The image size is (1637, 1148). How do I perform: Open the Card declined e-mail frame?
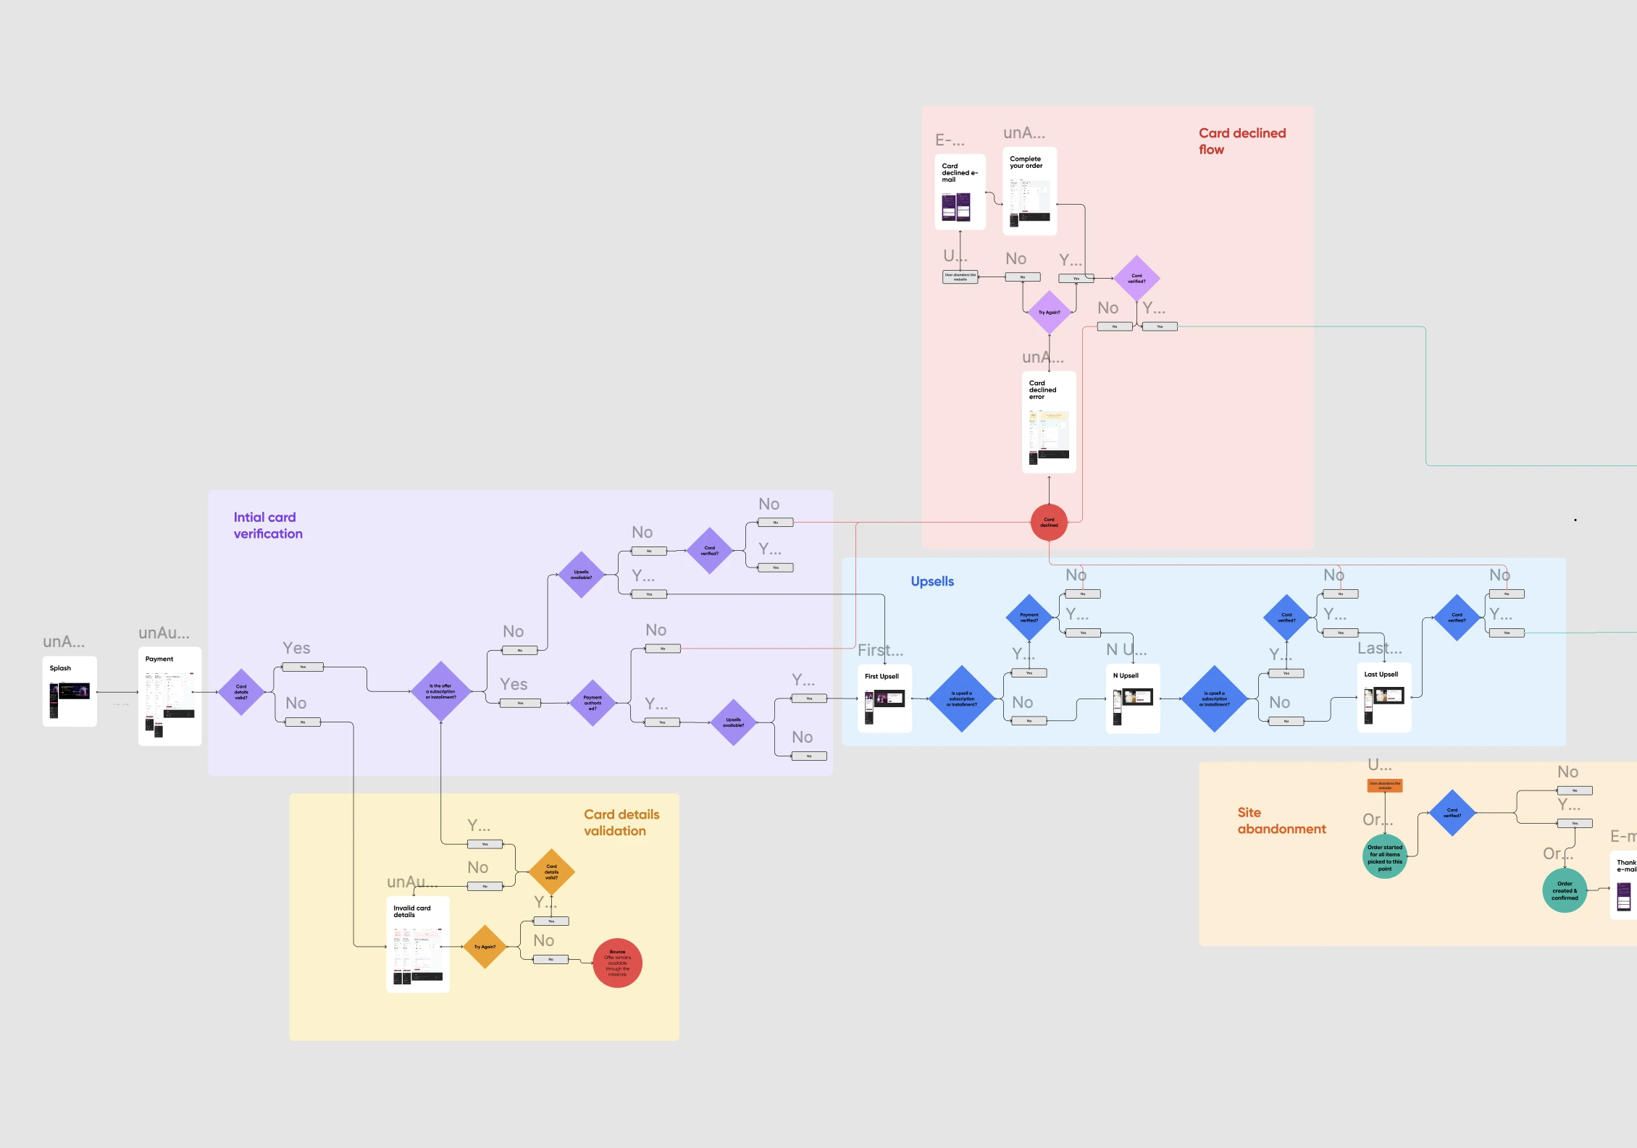click(960, 192)
